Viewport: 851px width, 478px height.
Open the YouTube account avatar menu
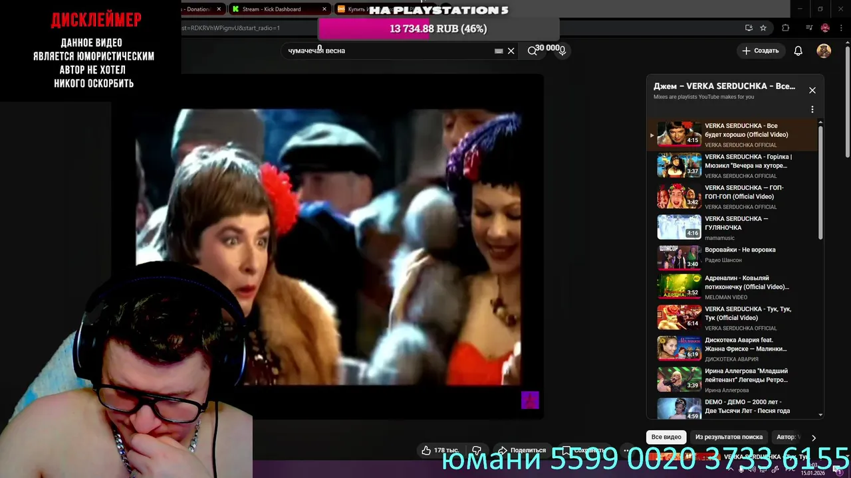tap(824, 51)
